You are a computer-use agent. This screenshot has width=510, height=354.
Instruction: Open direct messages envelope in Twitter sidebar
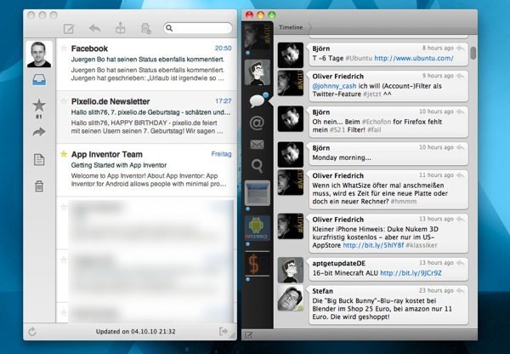click(257, 145)
